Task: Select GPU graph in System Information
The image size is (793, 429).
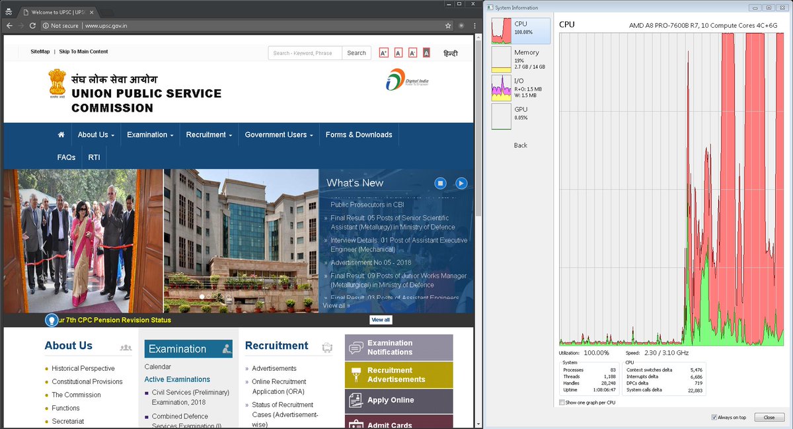Action: pyautogui.click(x=521, y=116)
